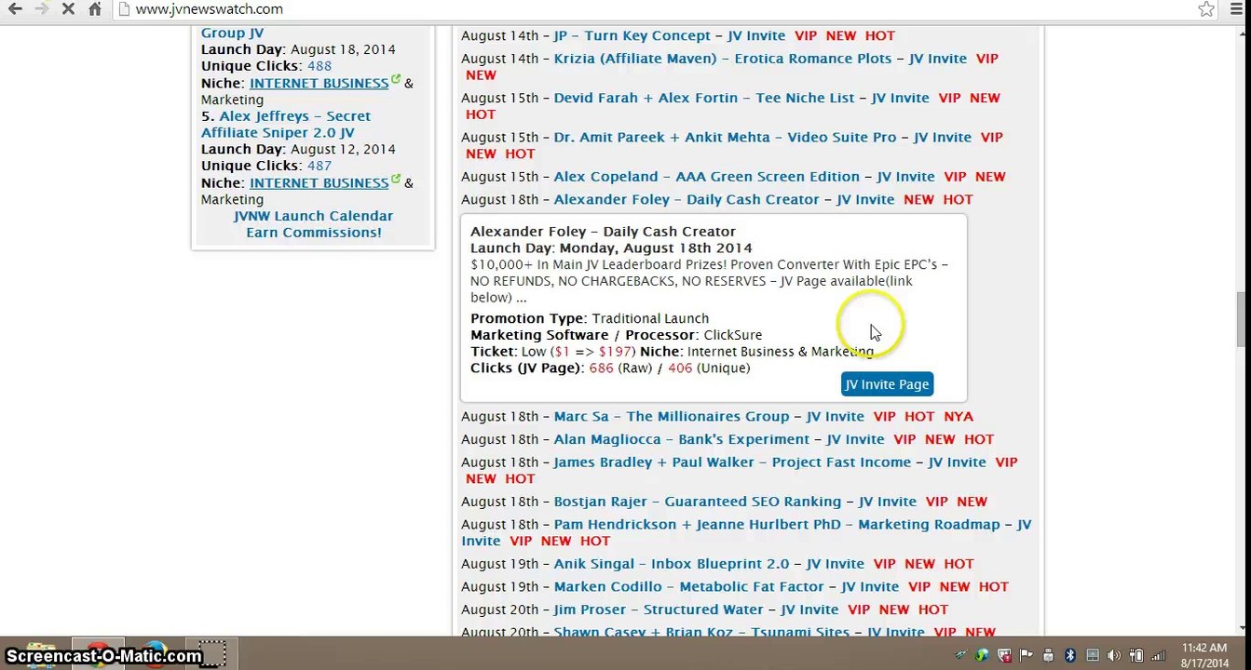Open the touchpad tray icon
The width and height of the screenshot is (1251, 670).
pos(1093,655)
